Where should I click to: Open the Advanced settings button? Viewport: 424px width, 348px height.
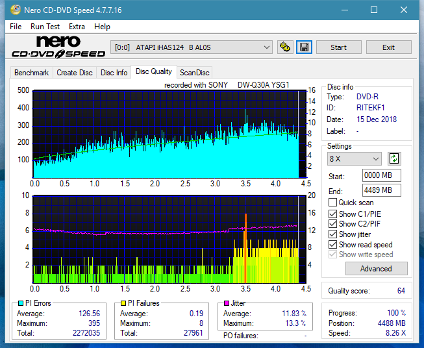point(376,269)
